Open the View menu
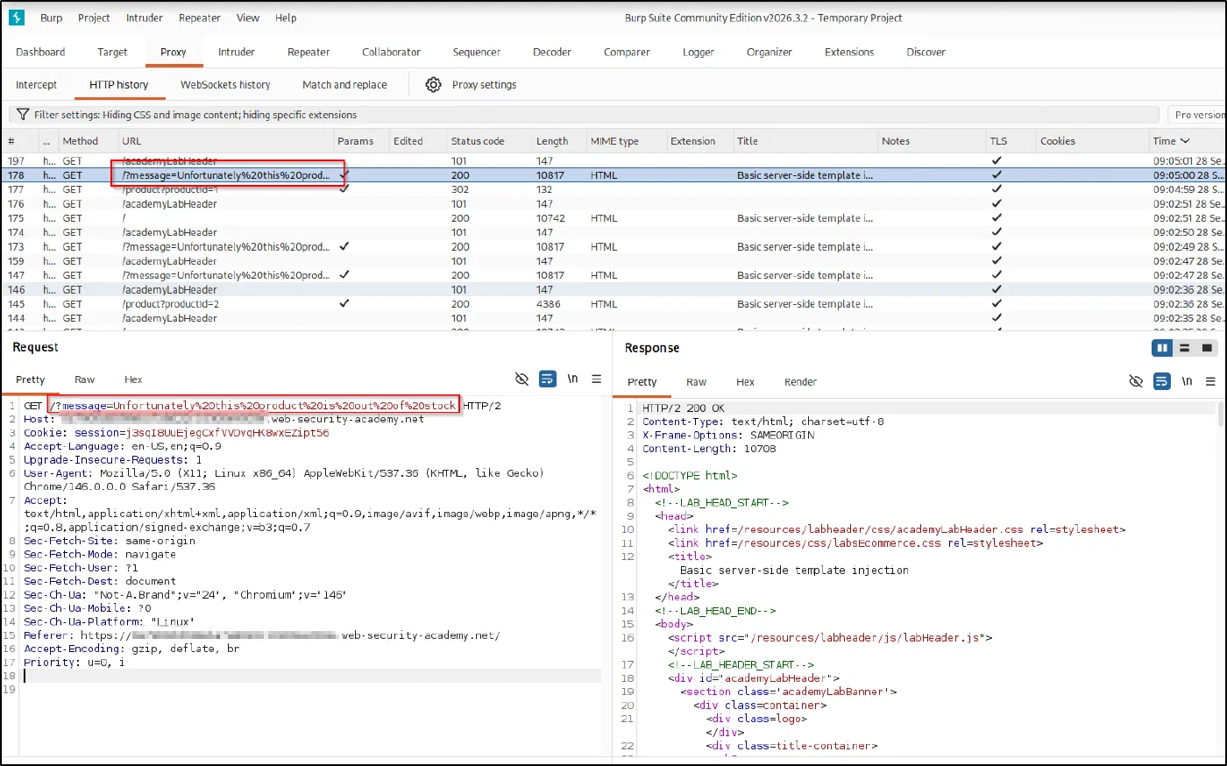Image resolution: width=1227 pixels, height=766 pixels. pos(248,18)
